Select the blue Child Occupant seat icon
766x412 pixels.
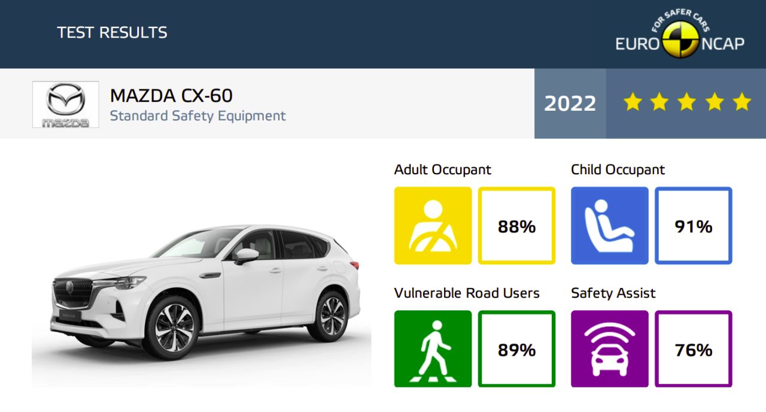tap(610, 226)
